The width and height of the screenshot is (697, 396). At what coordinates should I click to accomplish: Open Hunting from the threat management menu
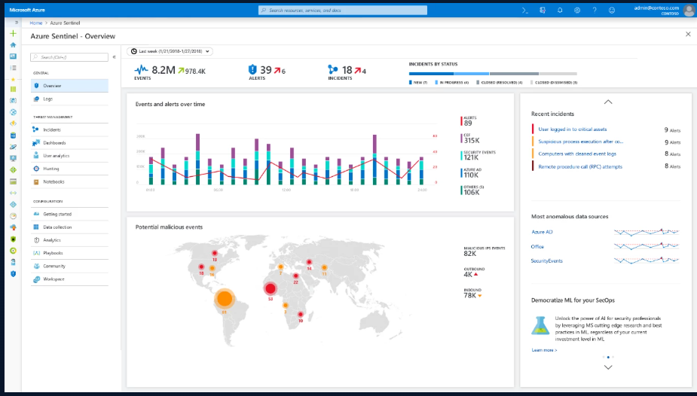51,169
